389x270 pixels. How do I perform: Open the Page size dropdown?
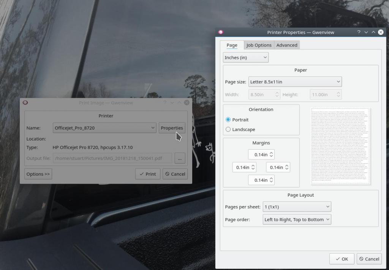(295, 82)
